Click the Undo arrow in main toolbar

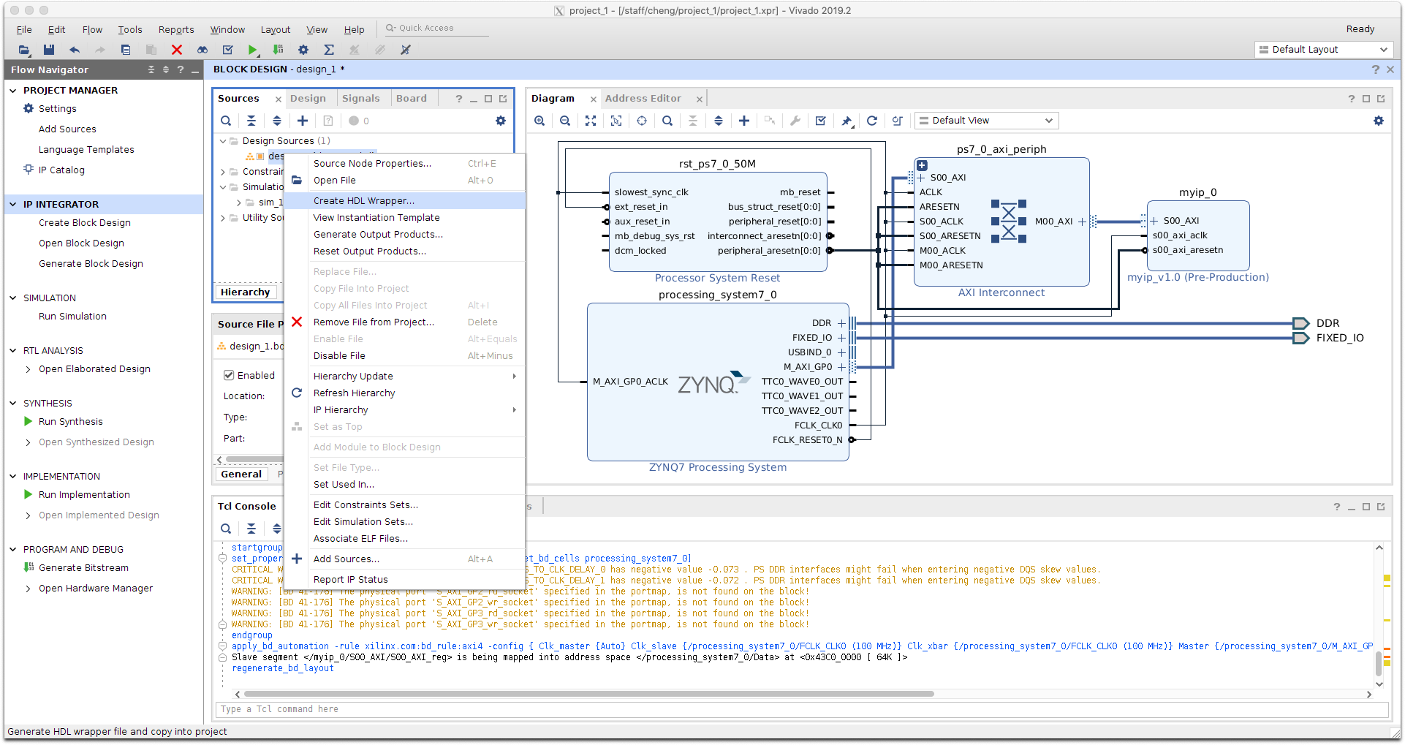(75, 50)
